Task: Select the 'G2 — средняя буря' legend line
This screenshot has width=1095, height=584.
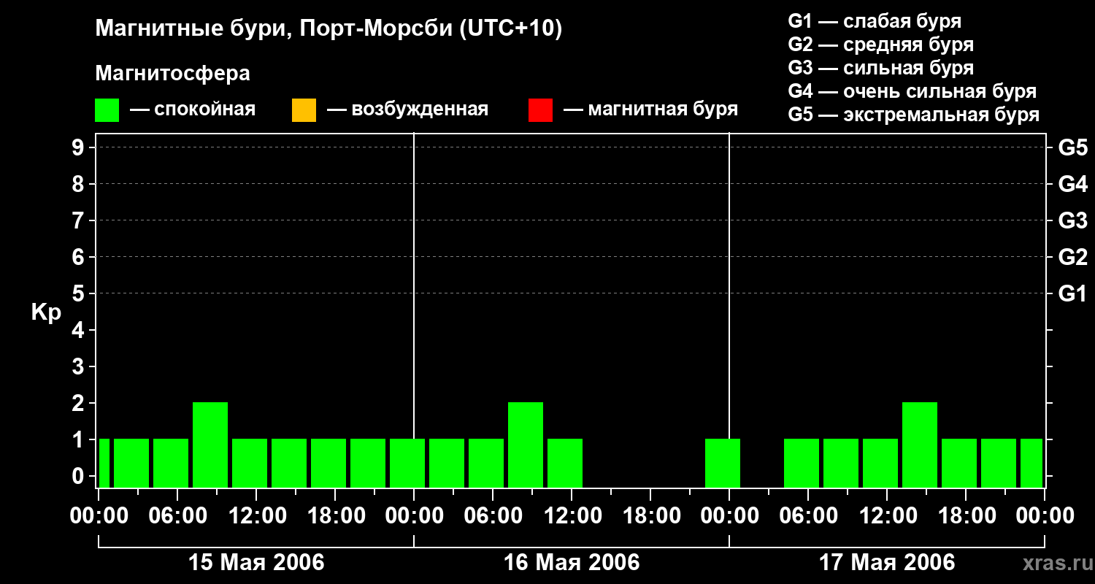Action: [x=881, y=45]
